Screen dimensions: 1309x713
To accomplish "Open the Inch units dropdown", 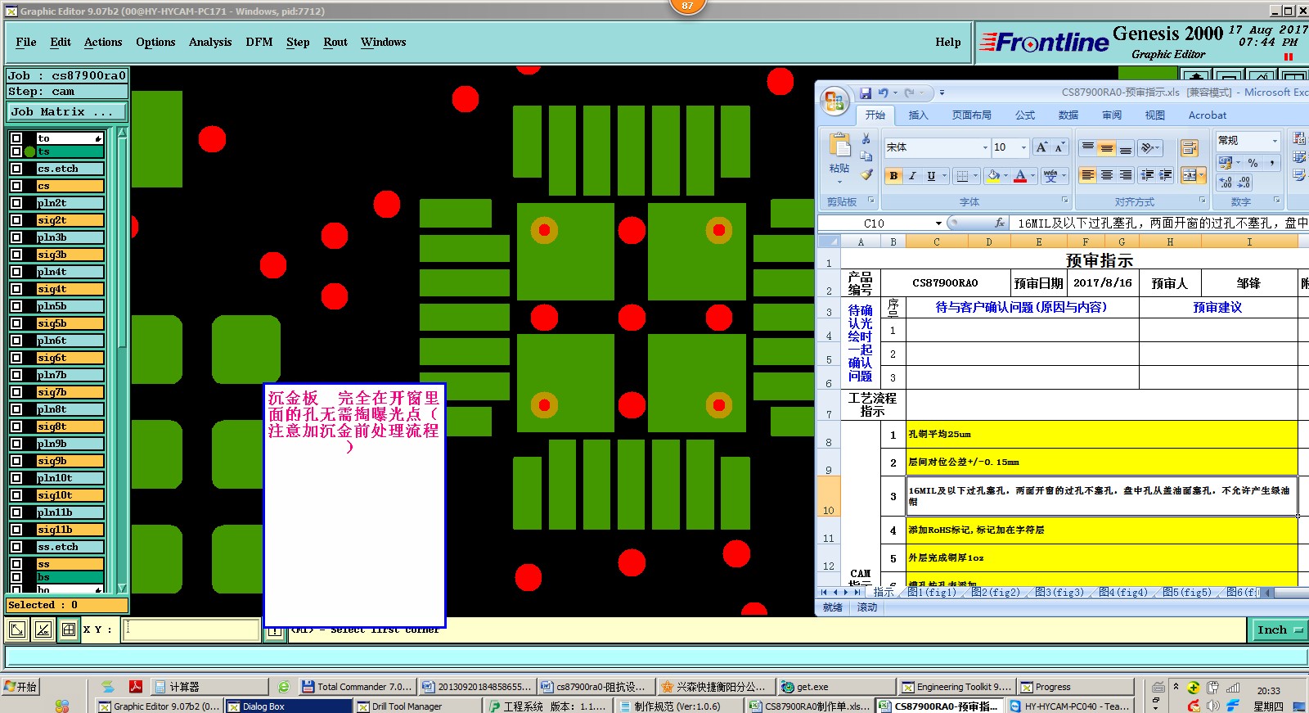I will click(x=1278, y=630).
